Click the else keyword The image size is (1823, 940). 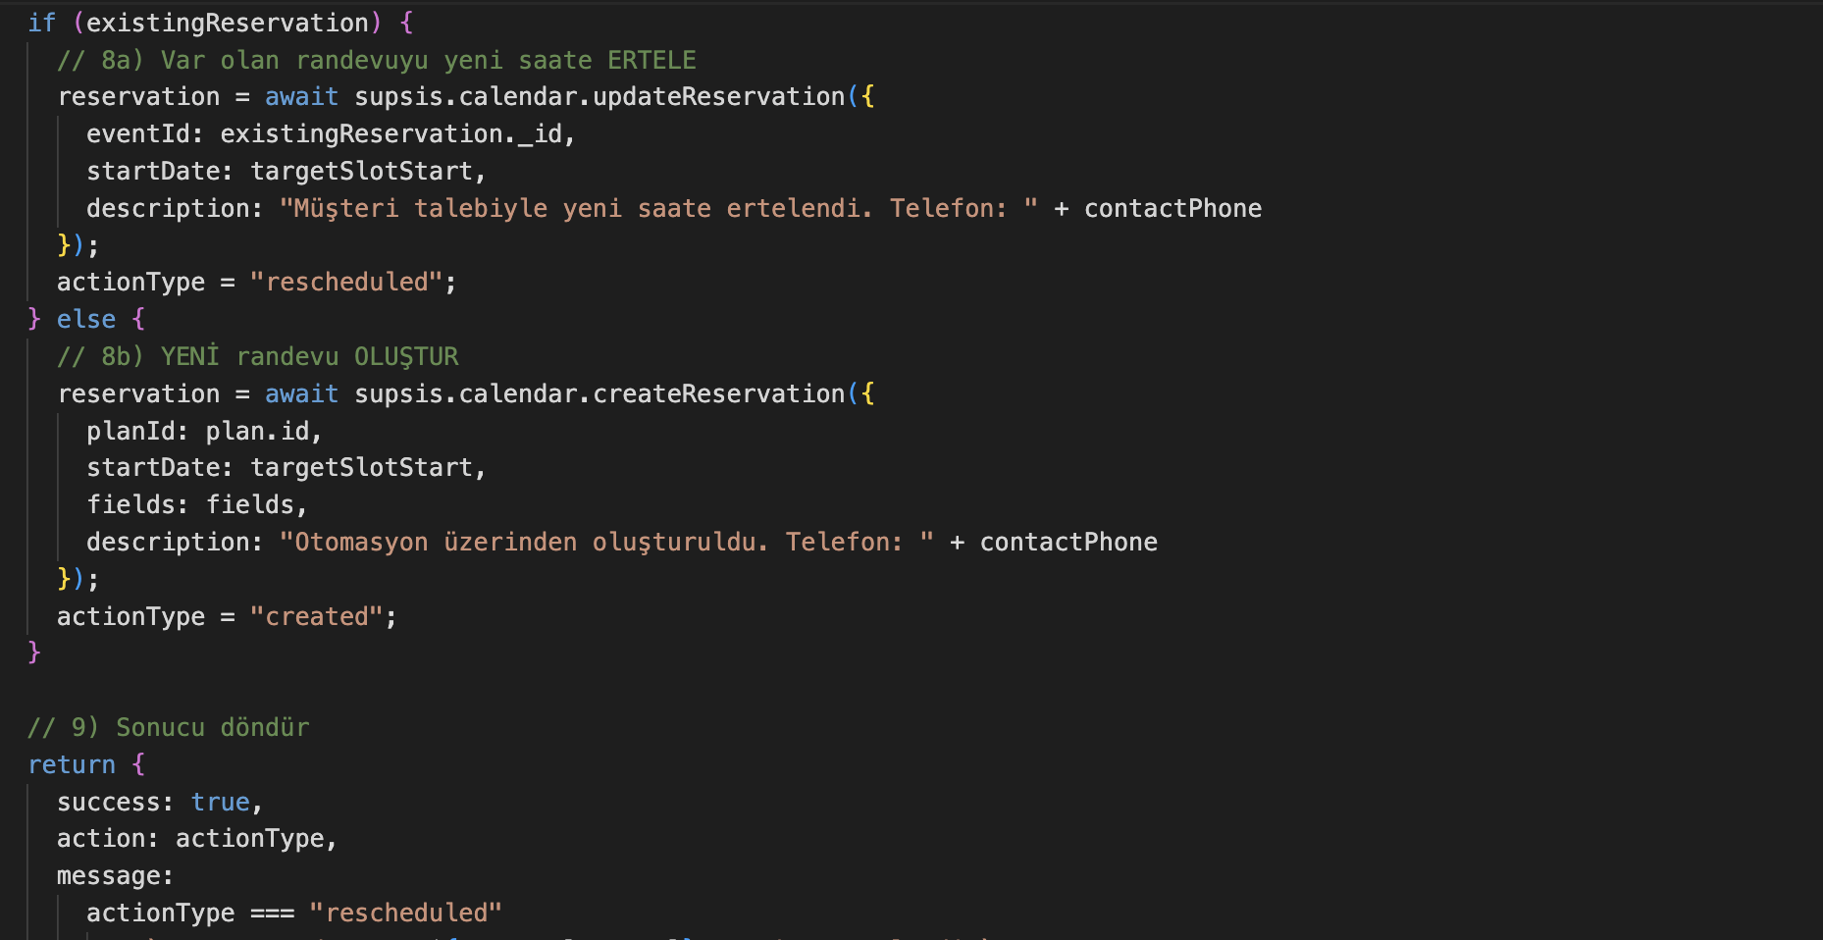[x=86, y=320]
